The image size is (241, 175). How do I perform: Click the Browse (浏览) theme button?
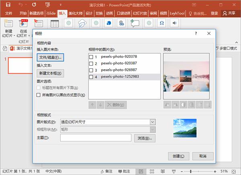(145, 138)
